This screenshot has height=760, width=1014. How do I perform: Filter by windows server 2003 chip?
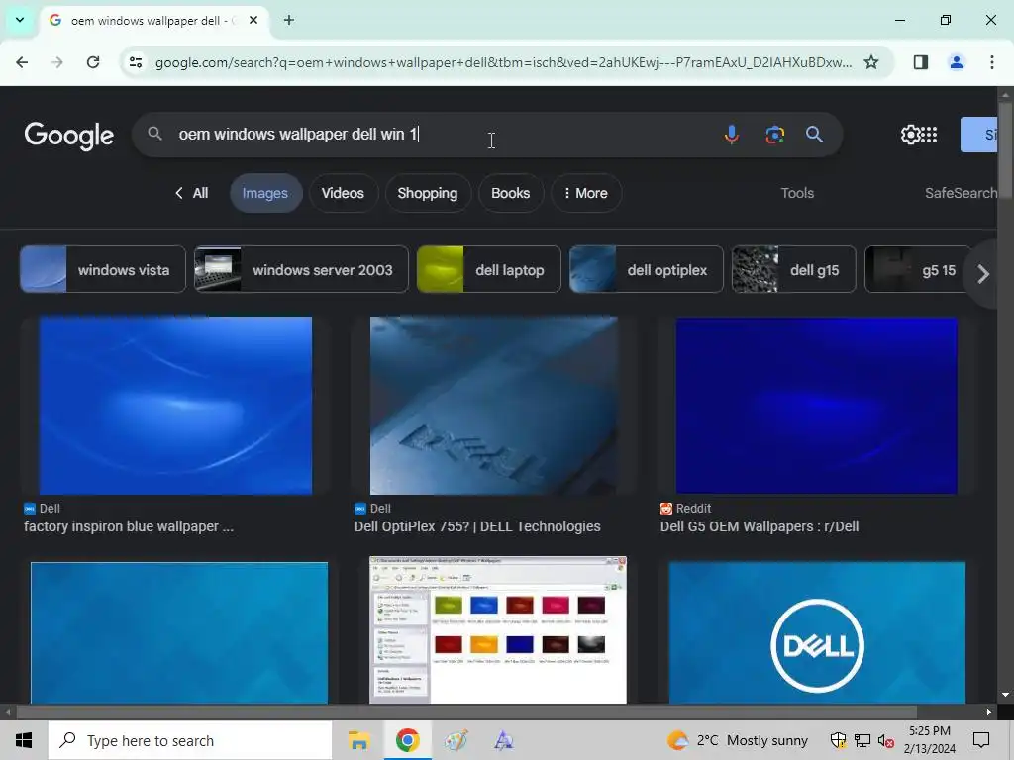(301, 269)
